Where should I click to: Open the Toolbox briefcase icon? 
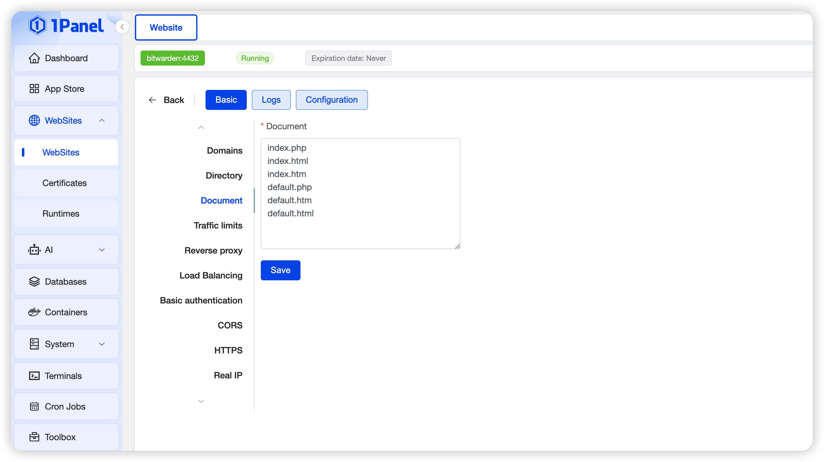click(x=34, y=437)
